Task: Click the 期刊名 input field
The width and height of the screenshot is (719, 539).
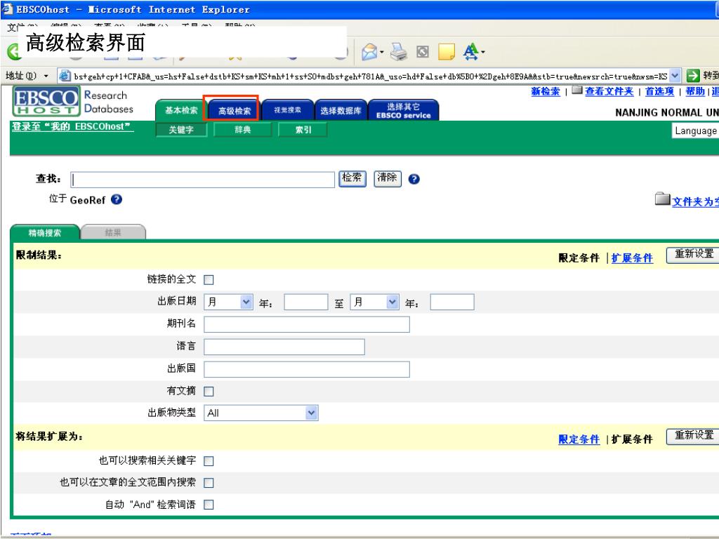Action: point(307,324)
